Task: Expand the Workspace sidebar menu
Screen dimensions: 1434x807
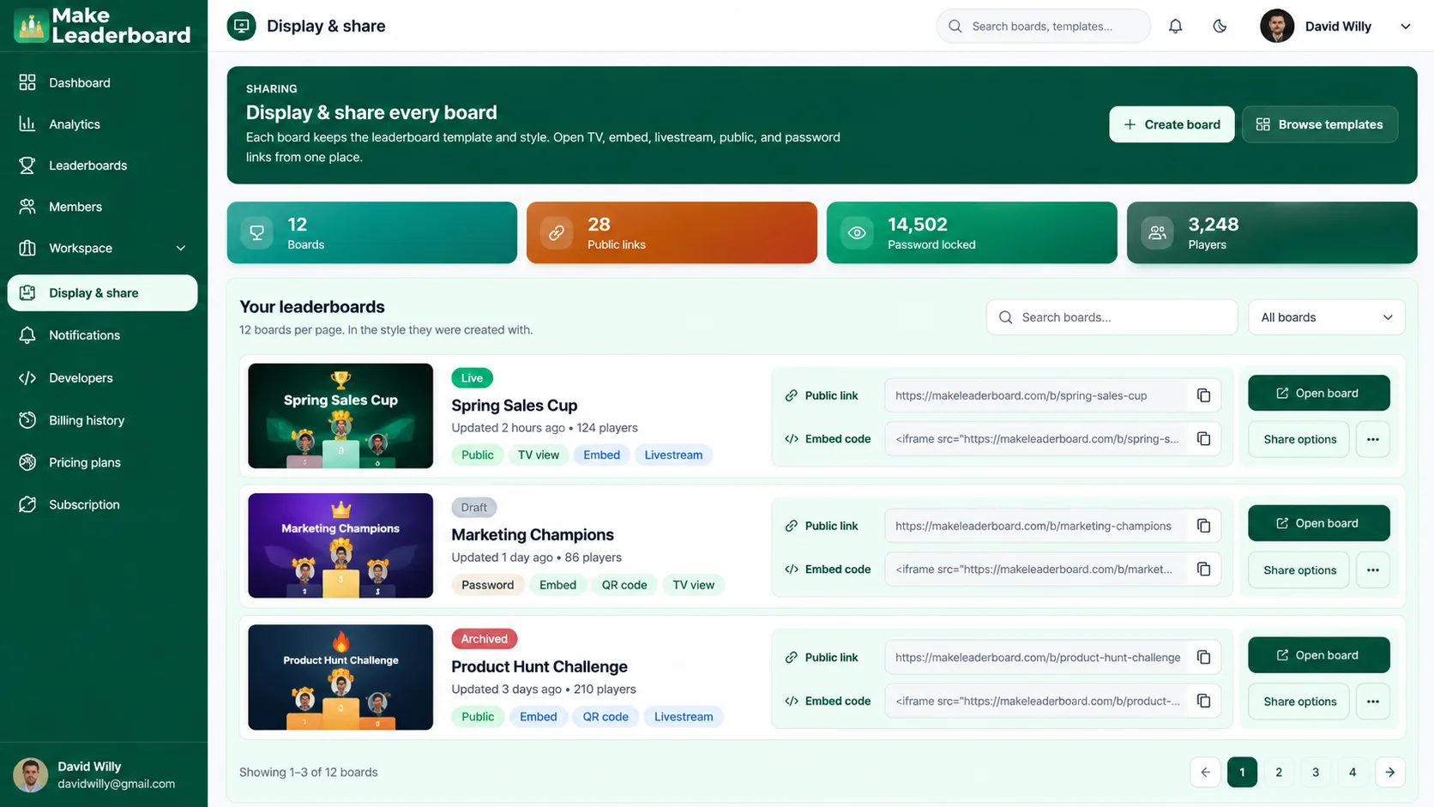Action: pyautogui.click(x=103, y=249)
